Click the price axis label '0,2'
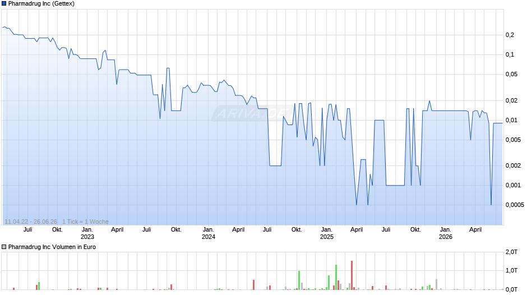This screenshot has height=295, width=527. click(510, 35)
